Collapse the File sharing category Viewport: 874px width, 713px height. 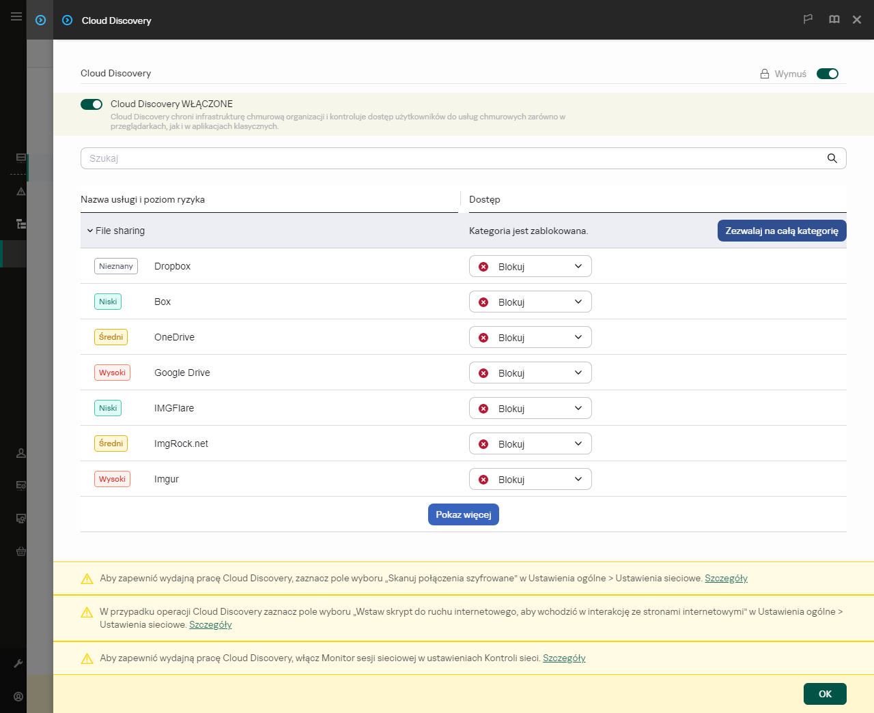pyautogui.click(x=89, y=231)
